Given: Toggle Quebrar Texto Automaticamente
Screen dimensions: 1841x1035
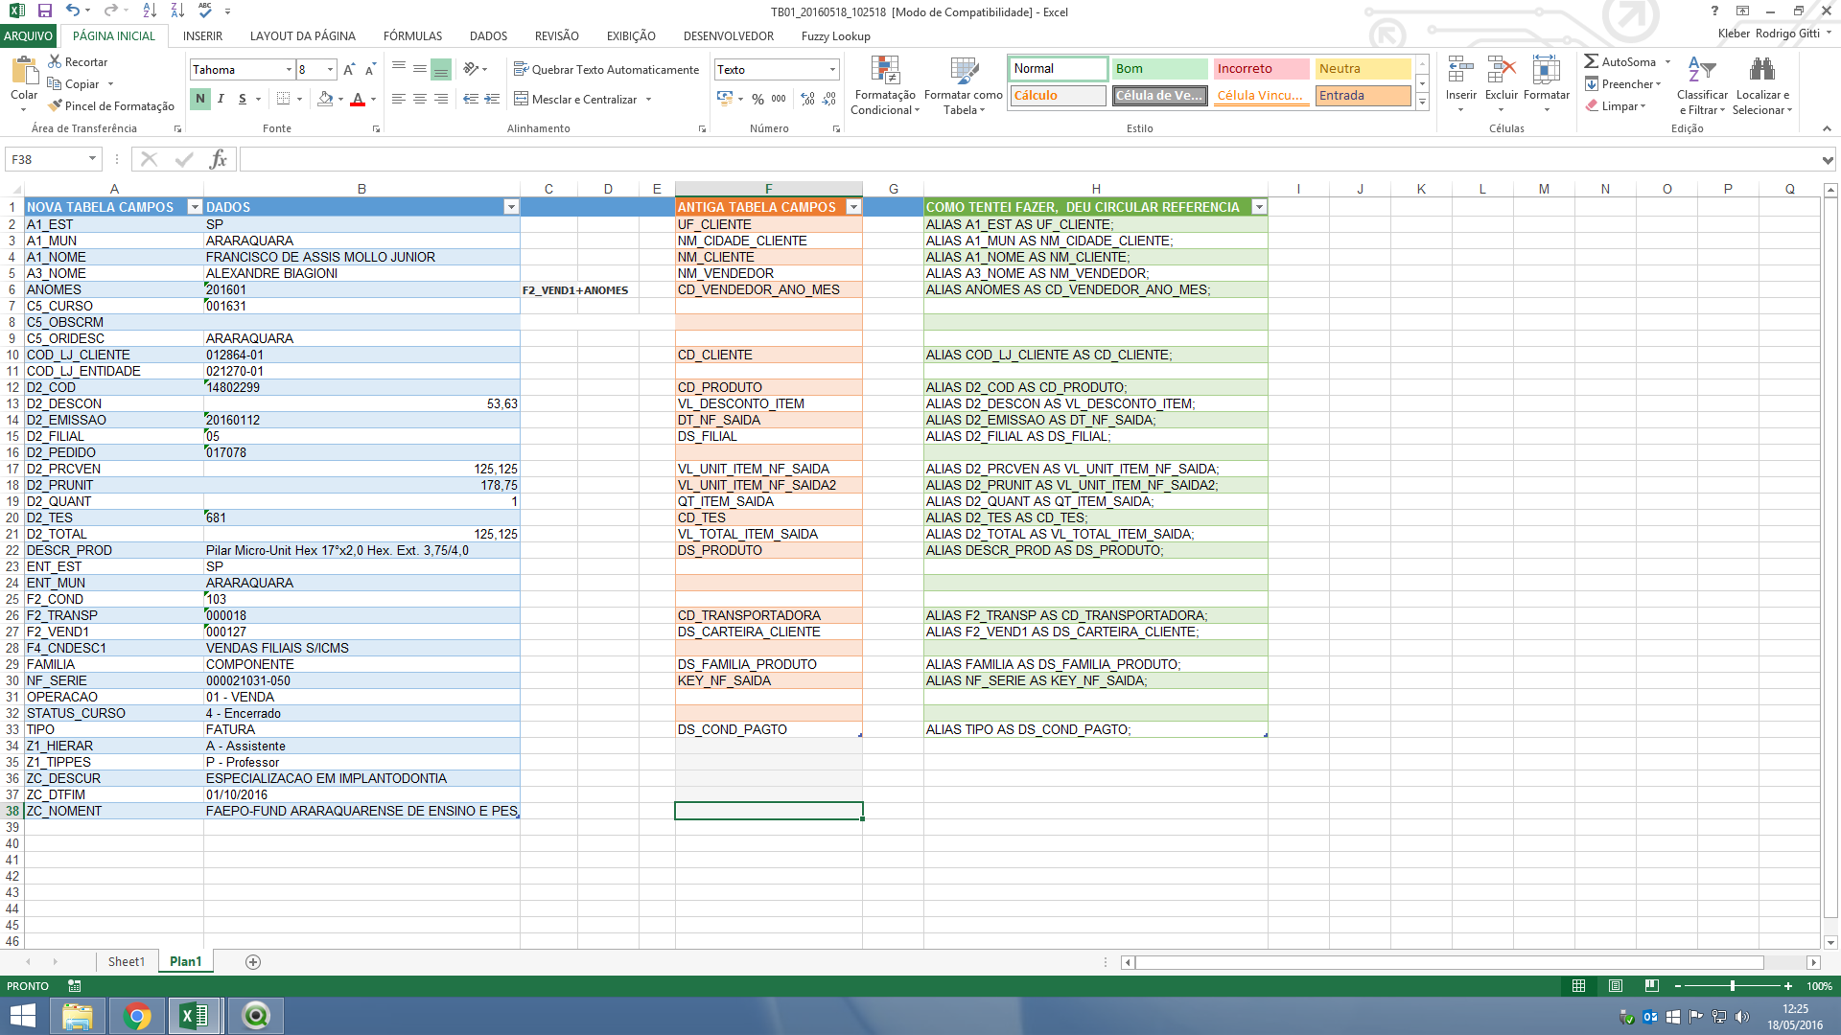Looking at the screenshot, I should coord(606,69).
